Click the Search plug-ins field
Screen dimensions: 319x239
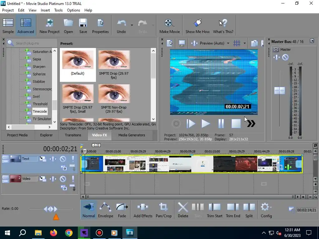pos(32,43)
